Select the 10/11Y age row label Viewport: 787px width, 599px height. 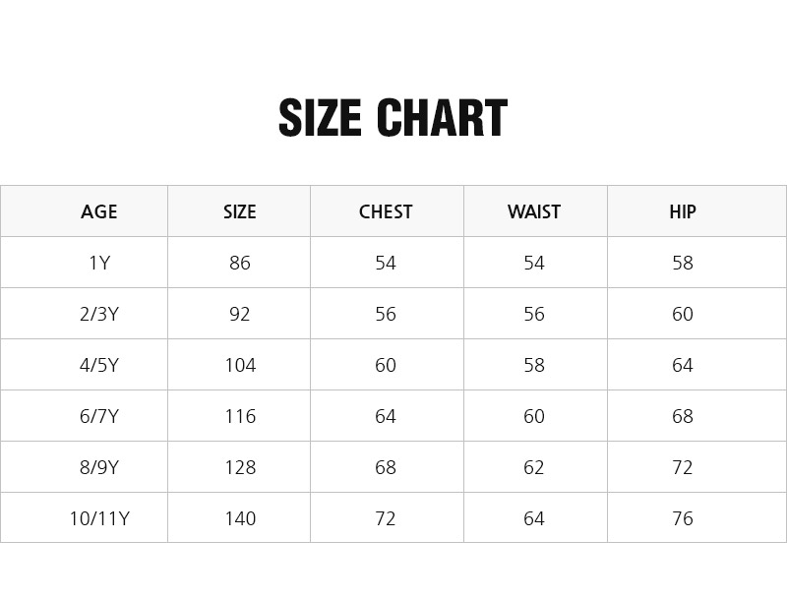pos(99,518)
